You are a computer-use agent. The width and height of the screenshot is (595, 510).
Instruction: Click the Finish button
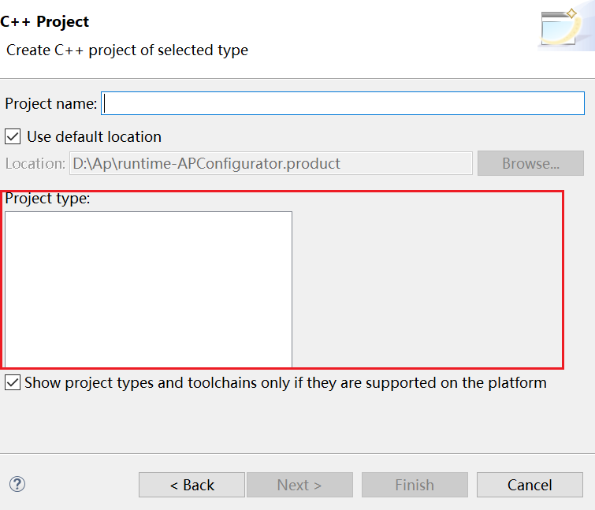[x=415, y=485]
